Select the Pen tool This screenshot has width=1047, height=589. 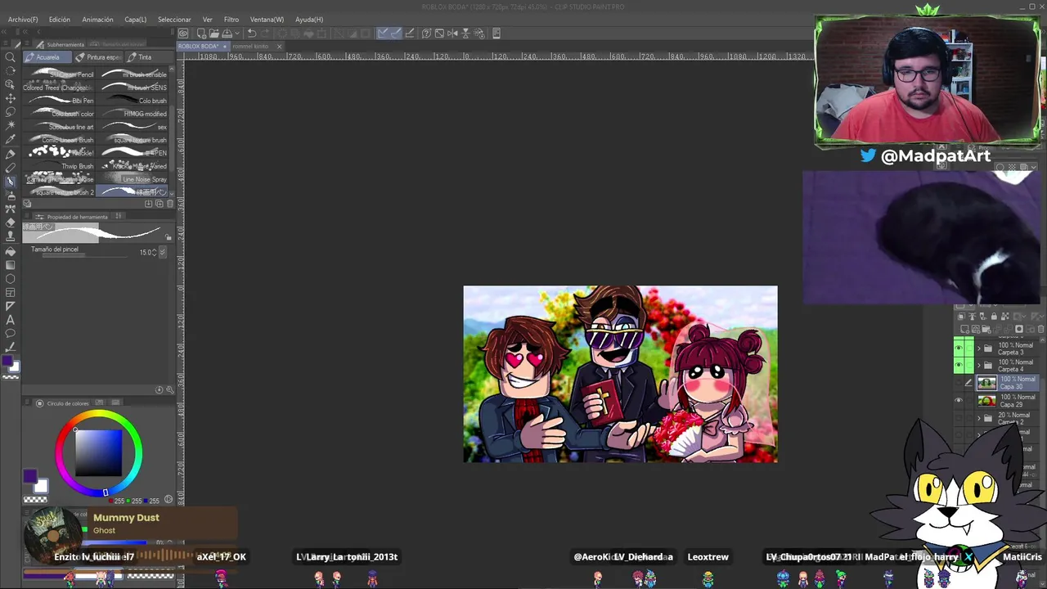tap(10, 154)
